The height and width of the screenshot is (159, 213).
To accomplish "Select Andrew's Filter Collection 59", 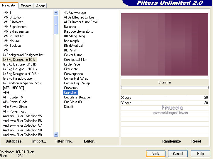I will (x=22, y=135).
